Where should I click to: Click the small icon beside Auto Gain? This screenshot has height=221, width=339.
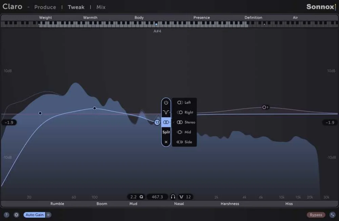(x=48, y=215)
